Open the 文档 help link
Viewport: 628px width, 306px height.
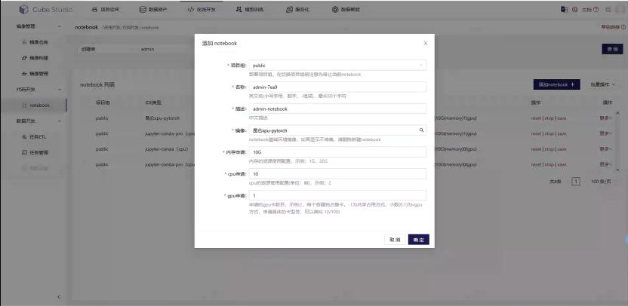click(590, 10)
